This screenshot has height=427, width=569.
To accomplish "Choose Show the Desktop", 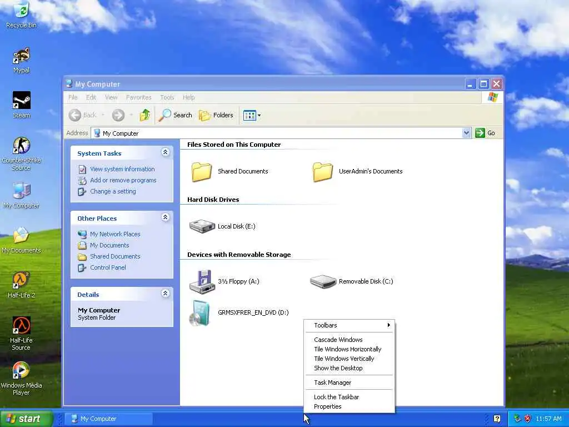I will coord(349,368).
